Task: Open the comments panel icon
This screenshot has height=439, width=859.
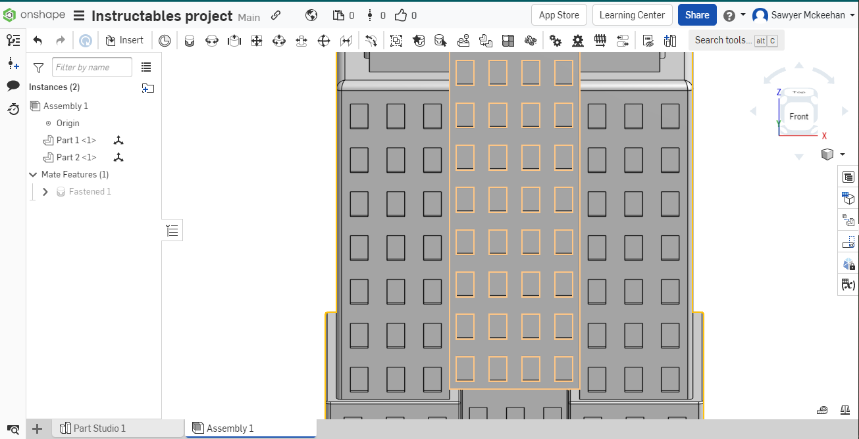Action: tap(13, 86)
